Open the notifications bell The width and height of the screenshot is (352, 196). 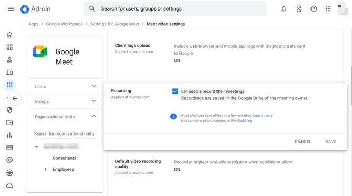point(284,9)
